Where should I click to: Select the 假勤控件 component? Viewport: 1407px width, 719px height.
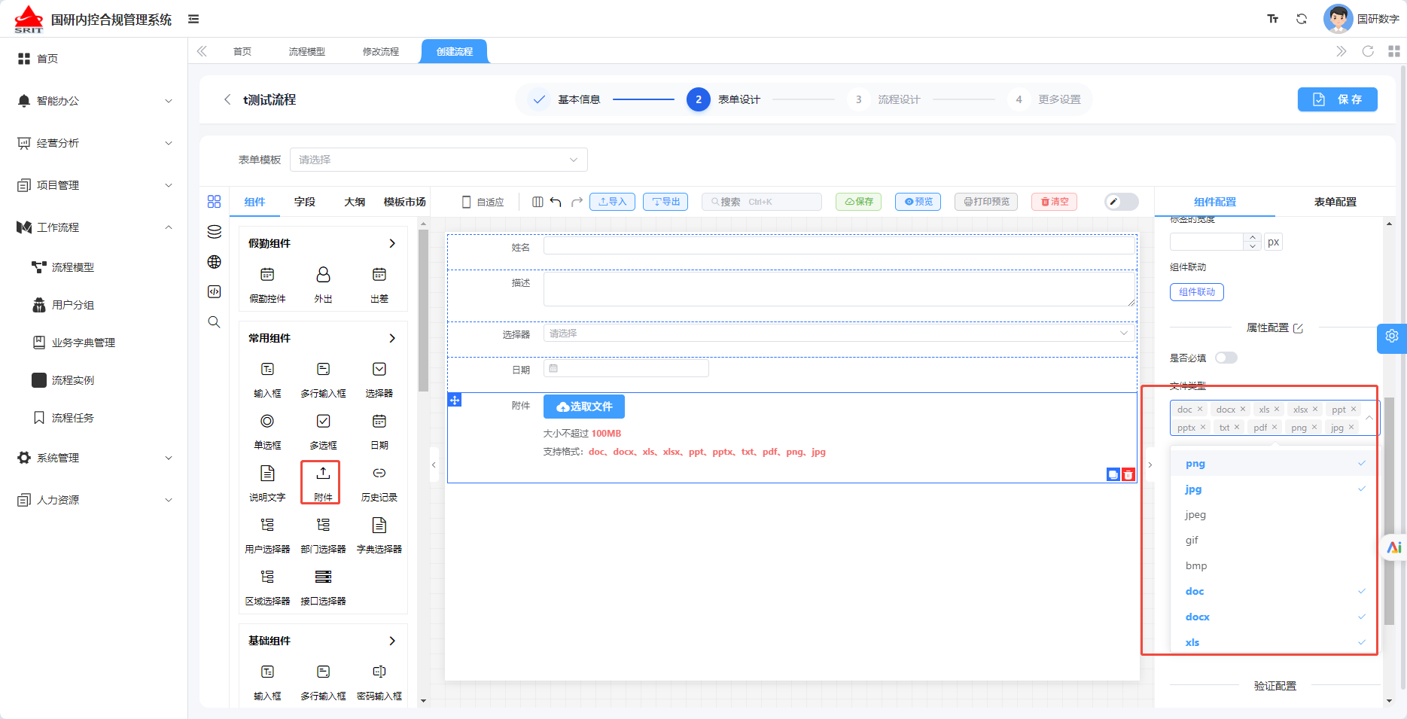pyautogui.click(x=267, y=285)
